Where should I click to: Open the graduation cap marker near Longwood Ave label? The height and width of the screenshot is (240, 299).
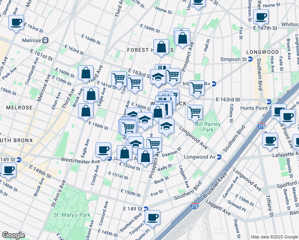click(x=166, y=126)
